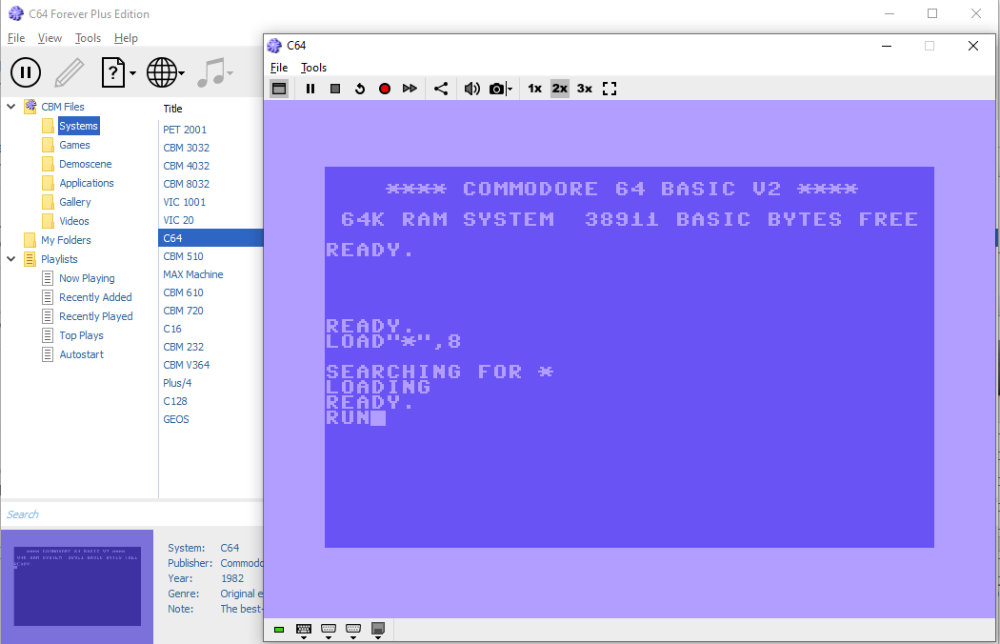Stop the C64 emulator
This screenshot has width=1000, height=644.
(335, 89)
